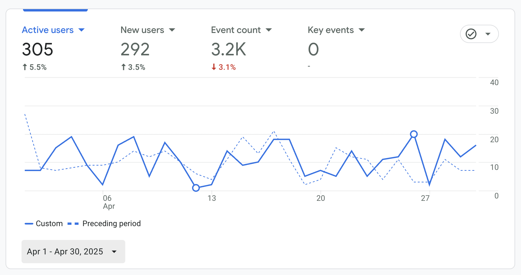Screen dimensions: 521x275
Task: Click the 3.5% change text
Action: click(x=137, y=67)
